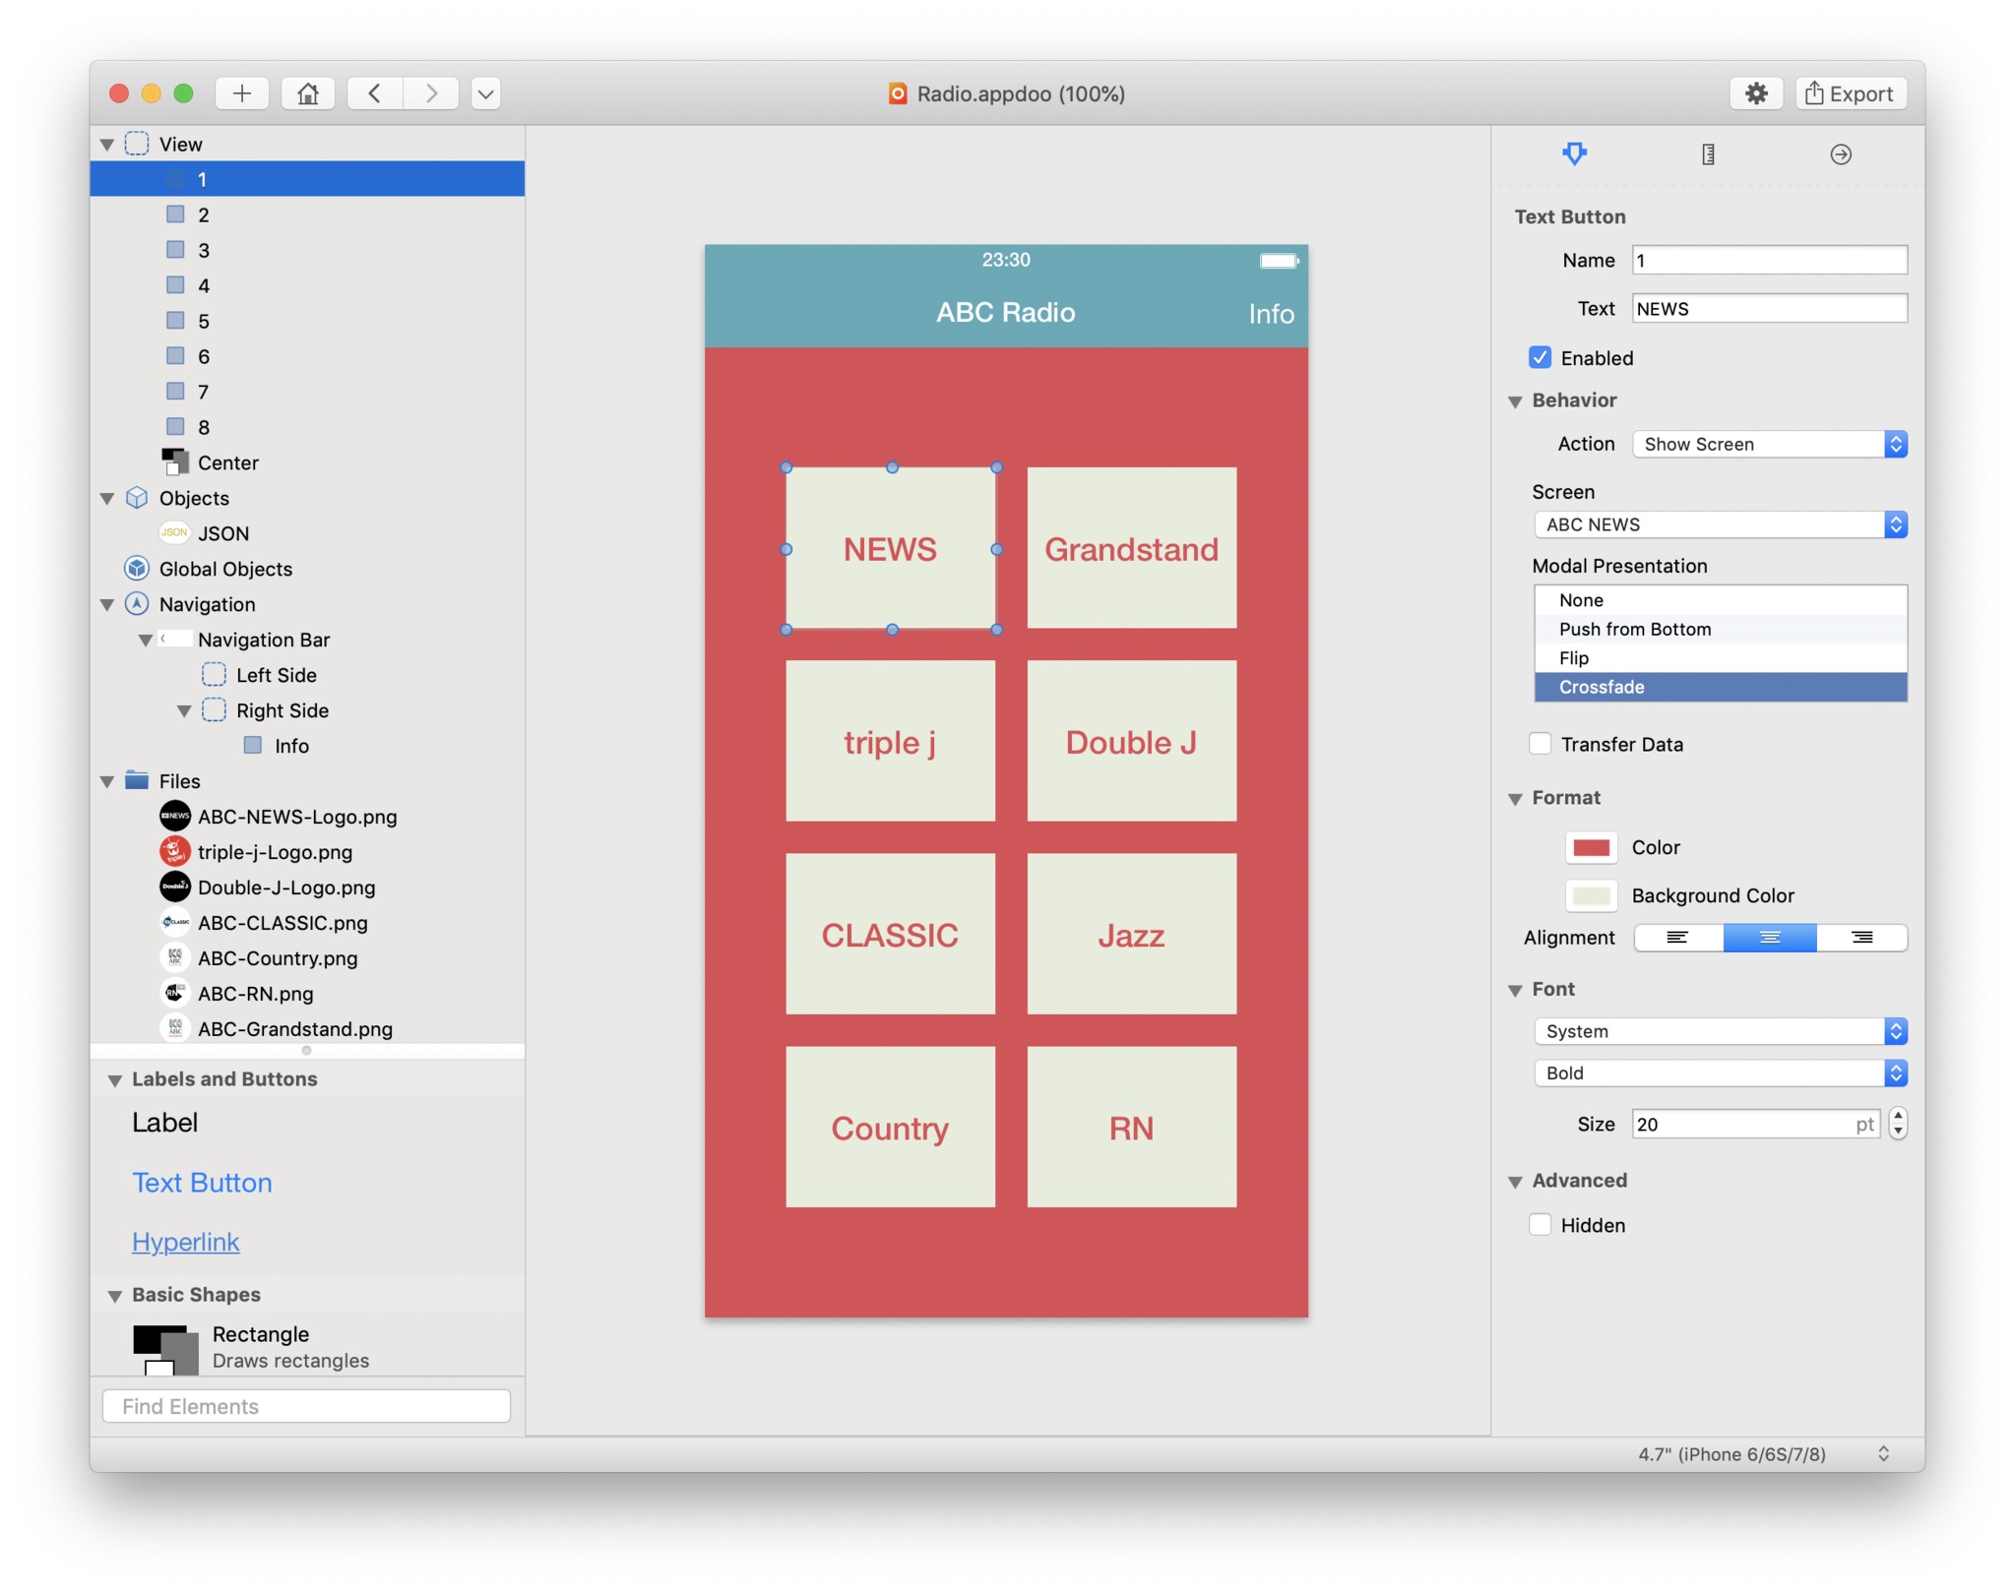Screen dimensions: 2015x1591
Task: Set text alignment to left
Action: click(1676, 938)
